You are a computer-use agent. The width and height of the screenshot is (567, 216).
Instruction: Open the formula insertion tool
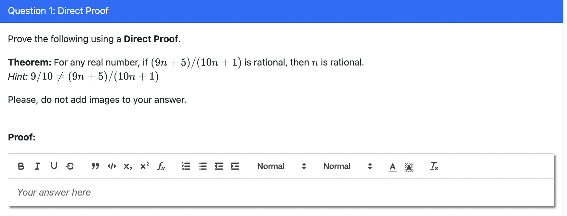(x=161, y=167)
